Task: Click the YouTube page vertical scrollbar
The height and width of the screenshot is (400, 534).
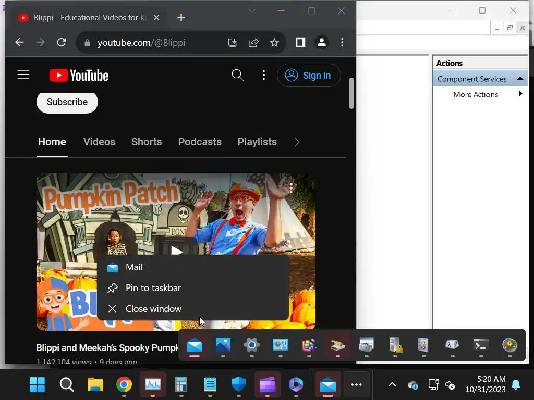Action: pos(351,93)
